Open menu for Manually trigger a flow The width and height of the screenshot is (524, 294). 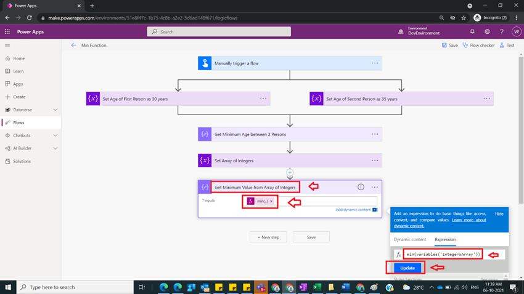click(375, 63)
